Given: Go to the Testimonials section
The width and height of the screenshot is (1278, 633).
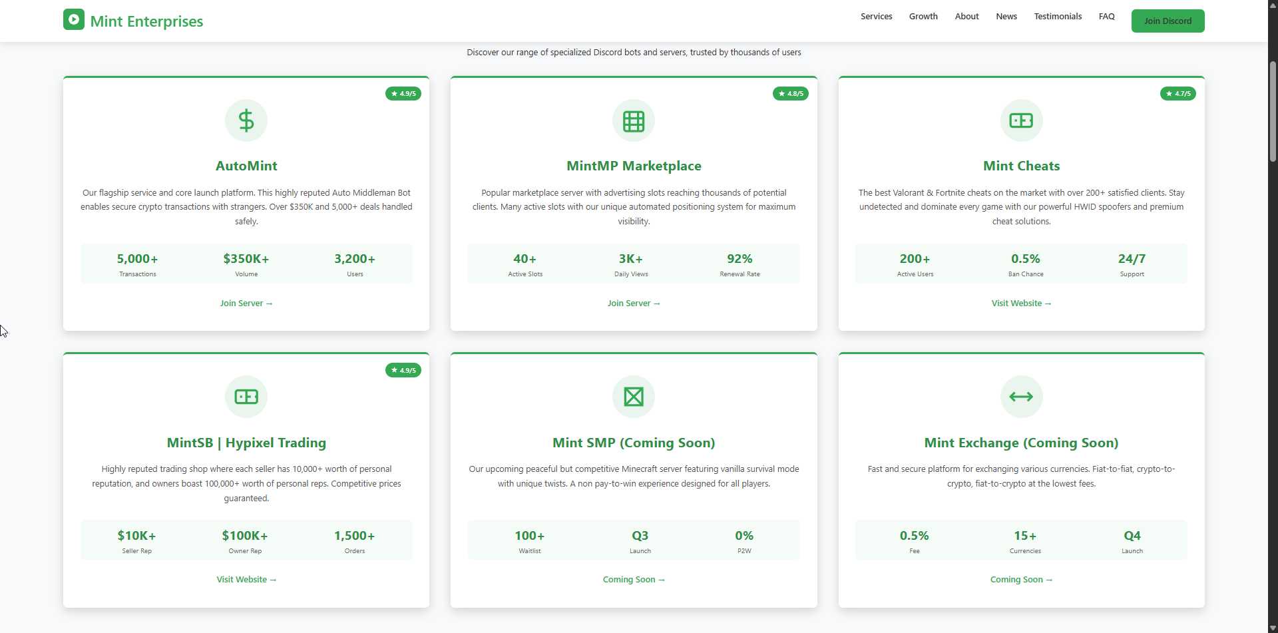Looking at the screenshot, I should click(x=1058, y=17).
